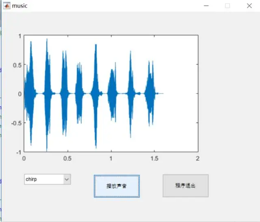Click the 程序退出 exit program button
260x222 pixels.
pyautogui.click(x=186, y=186)
